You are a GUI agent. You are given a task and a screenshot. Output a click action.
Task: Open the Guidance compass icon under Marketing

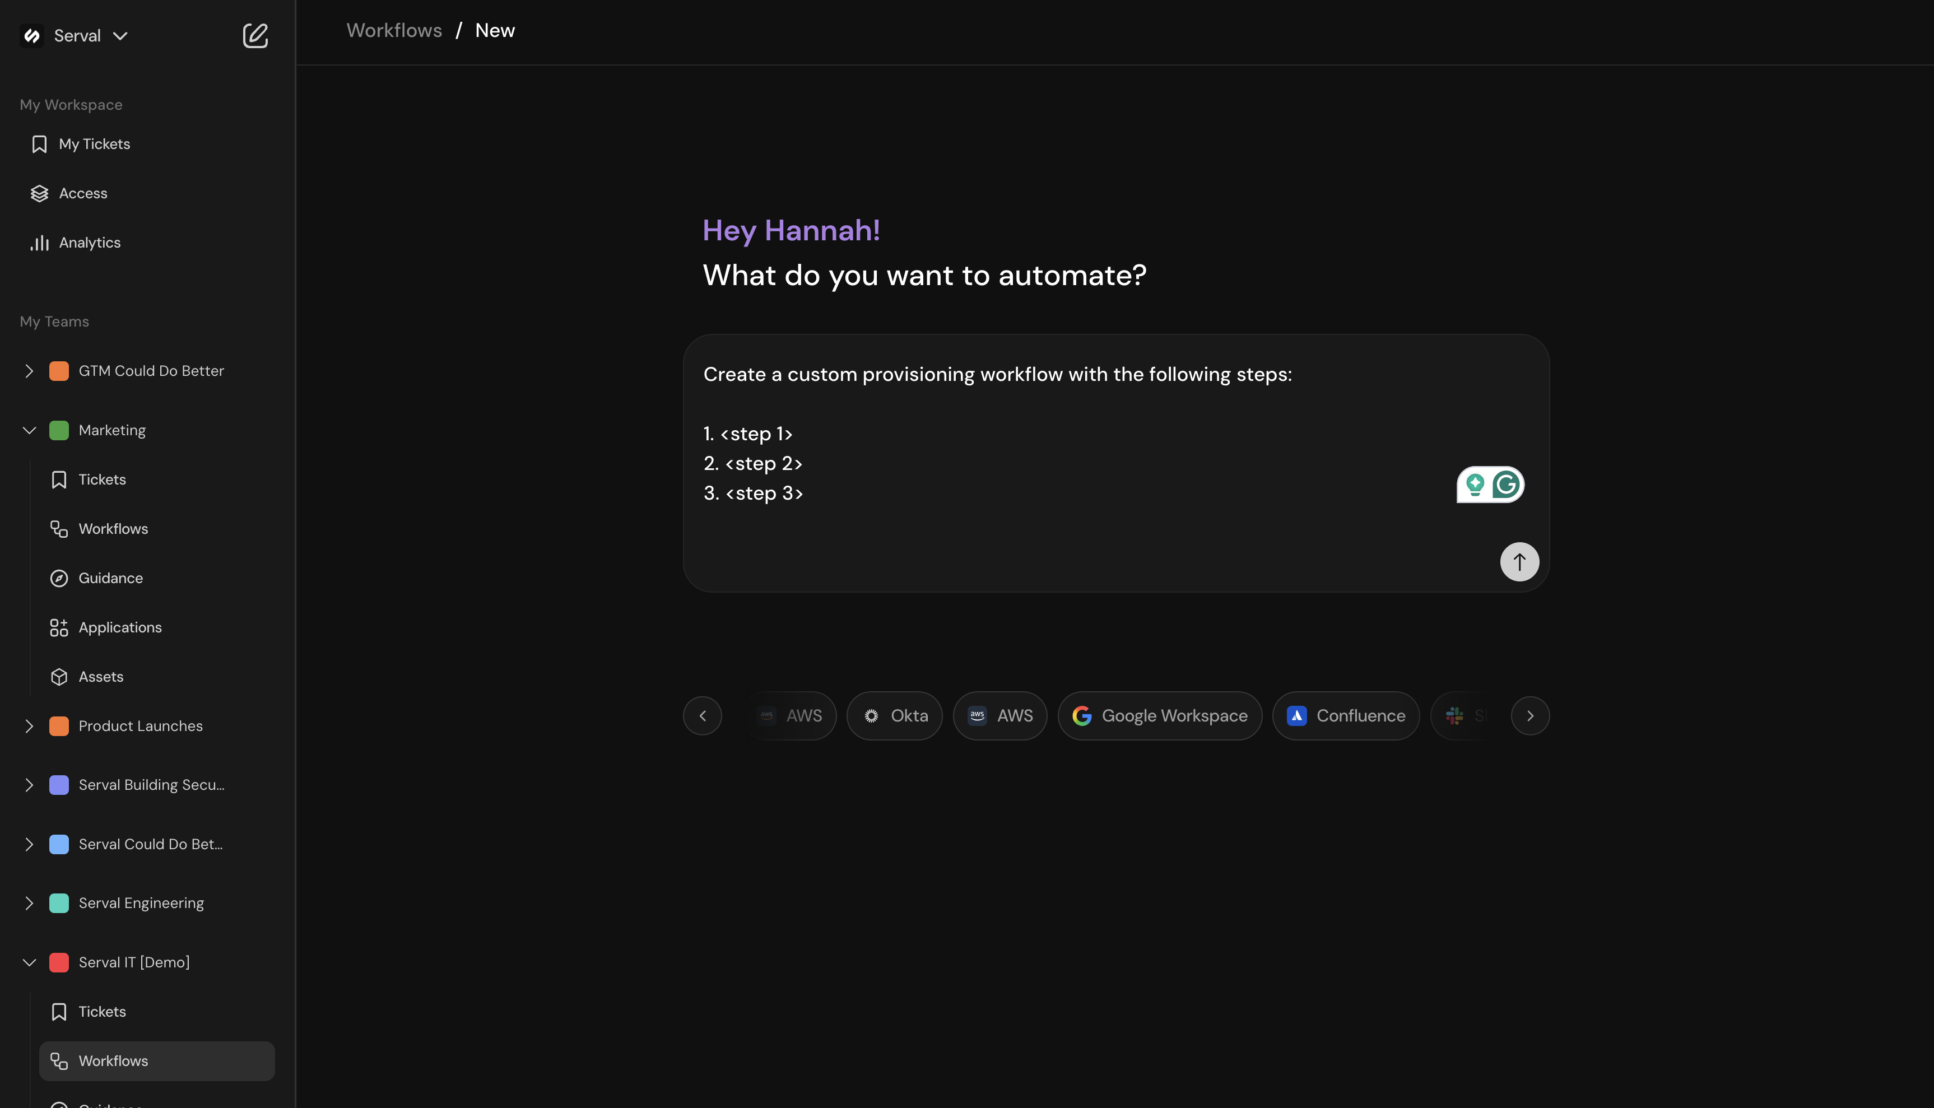click(x=60, y=578)
